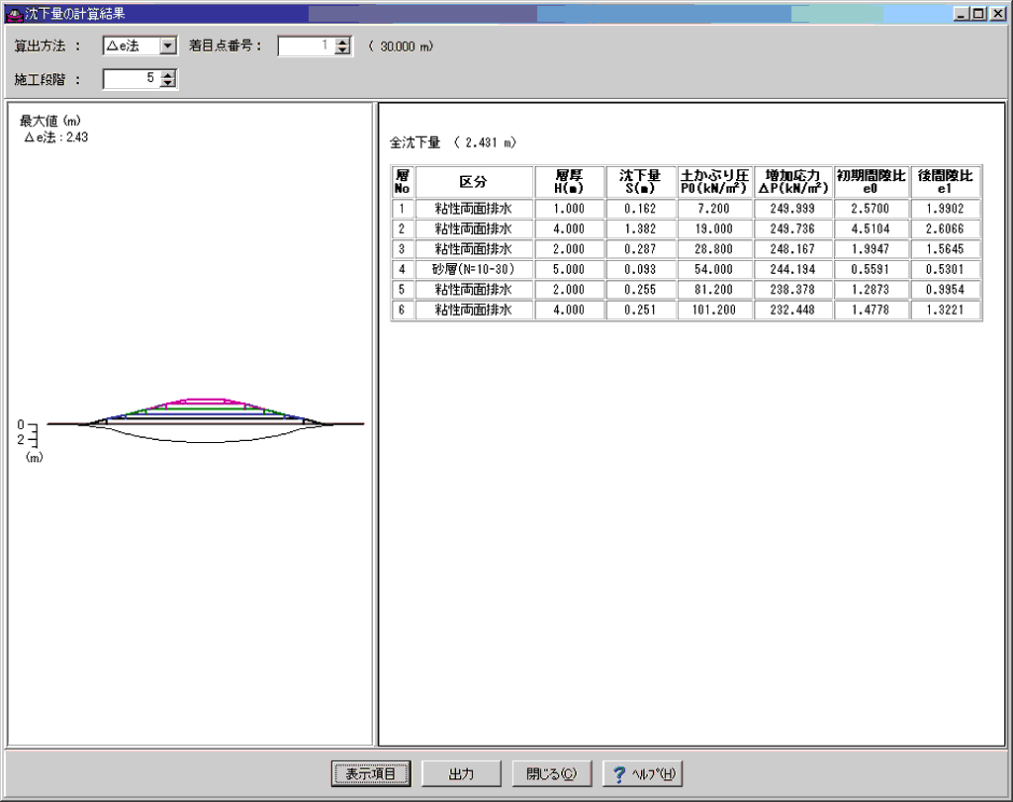This screenshot has width=1013, height=802.
Task: Click overburden value 81.200
Action: pos(714,290)
